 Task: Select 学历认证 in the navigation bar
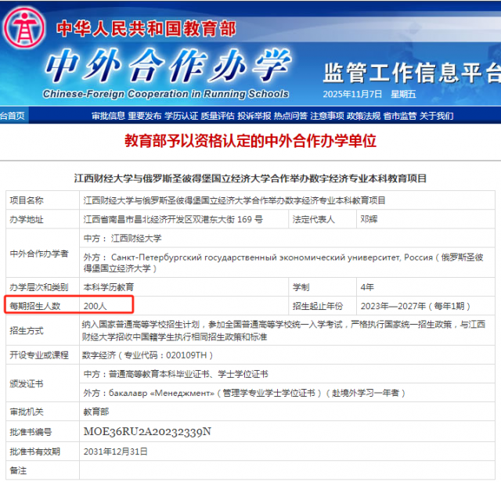click(x=181, y=116)
